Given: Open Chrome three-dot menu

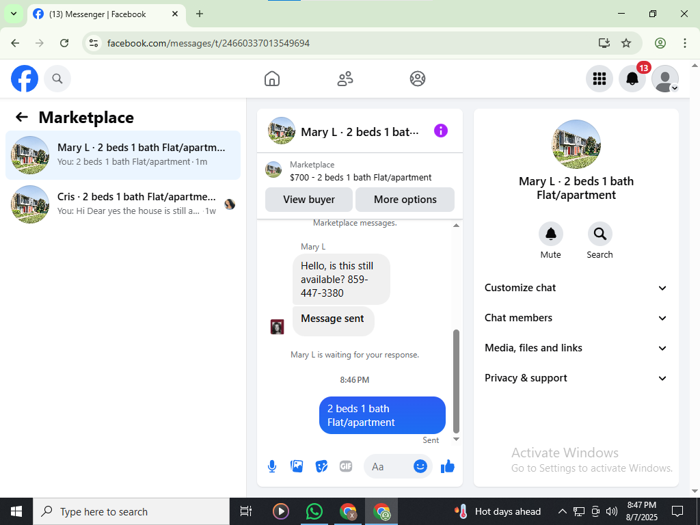Looking at the screenshot, I should tap(685, 43).
